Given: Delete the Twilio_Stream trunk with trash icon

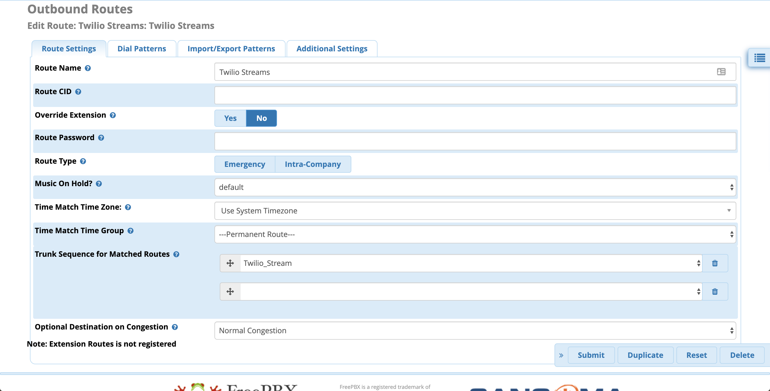Looking at the screenshot, I should [715, 263].
